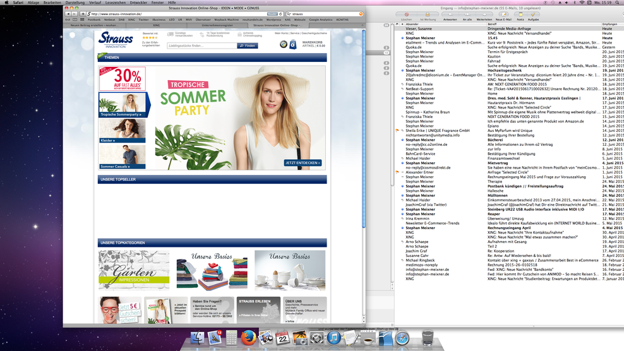Compose with the Neue E-Mail icon

coord(503,15)
